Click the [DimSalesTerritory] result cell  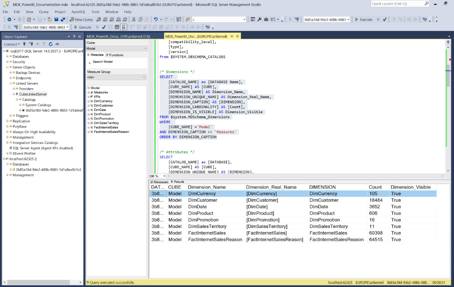(x=267, y=226)
